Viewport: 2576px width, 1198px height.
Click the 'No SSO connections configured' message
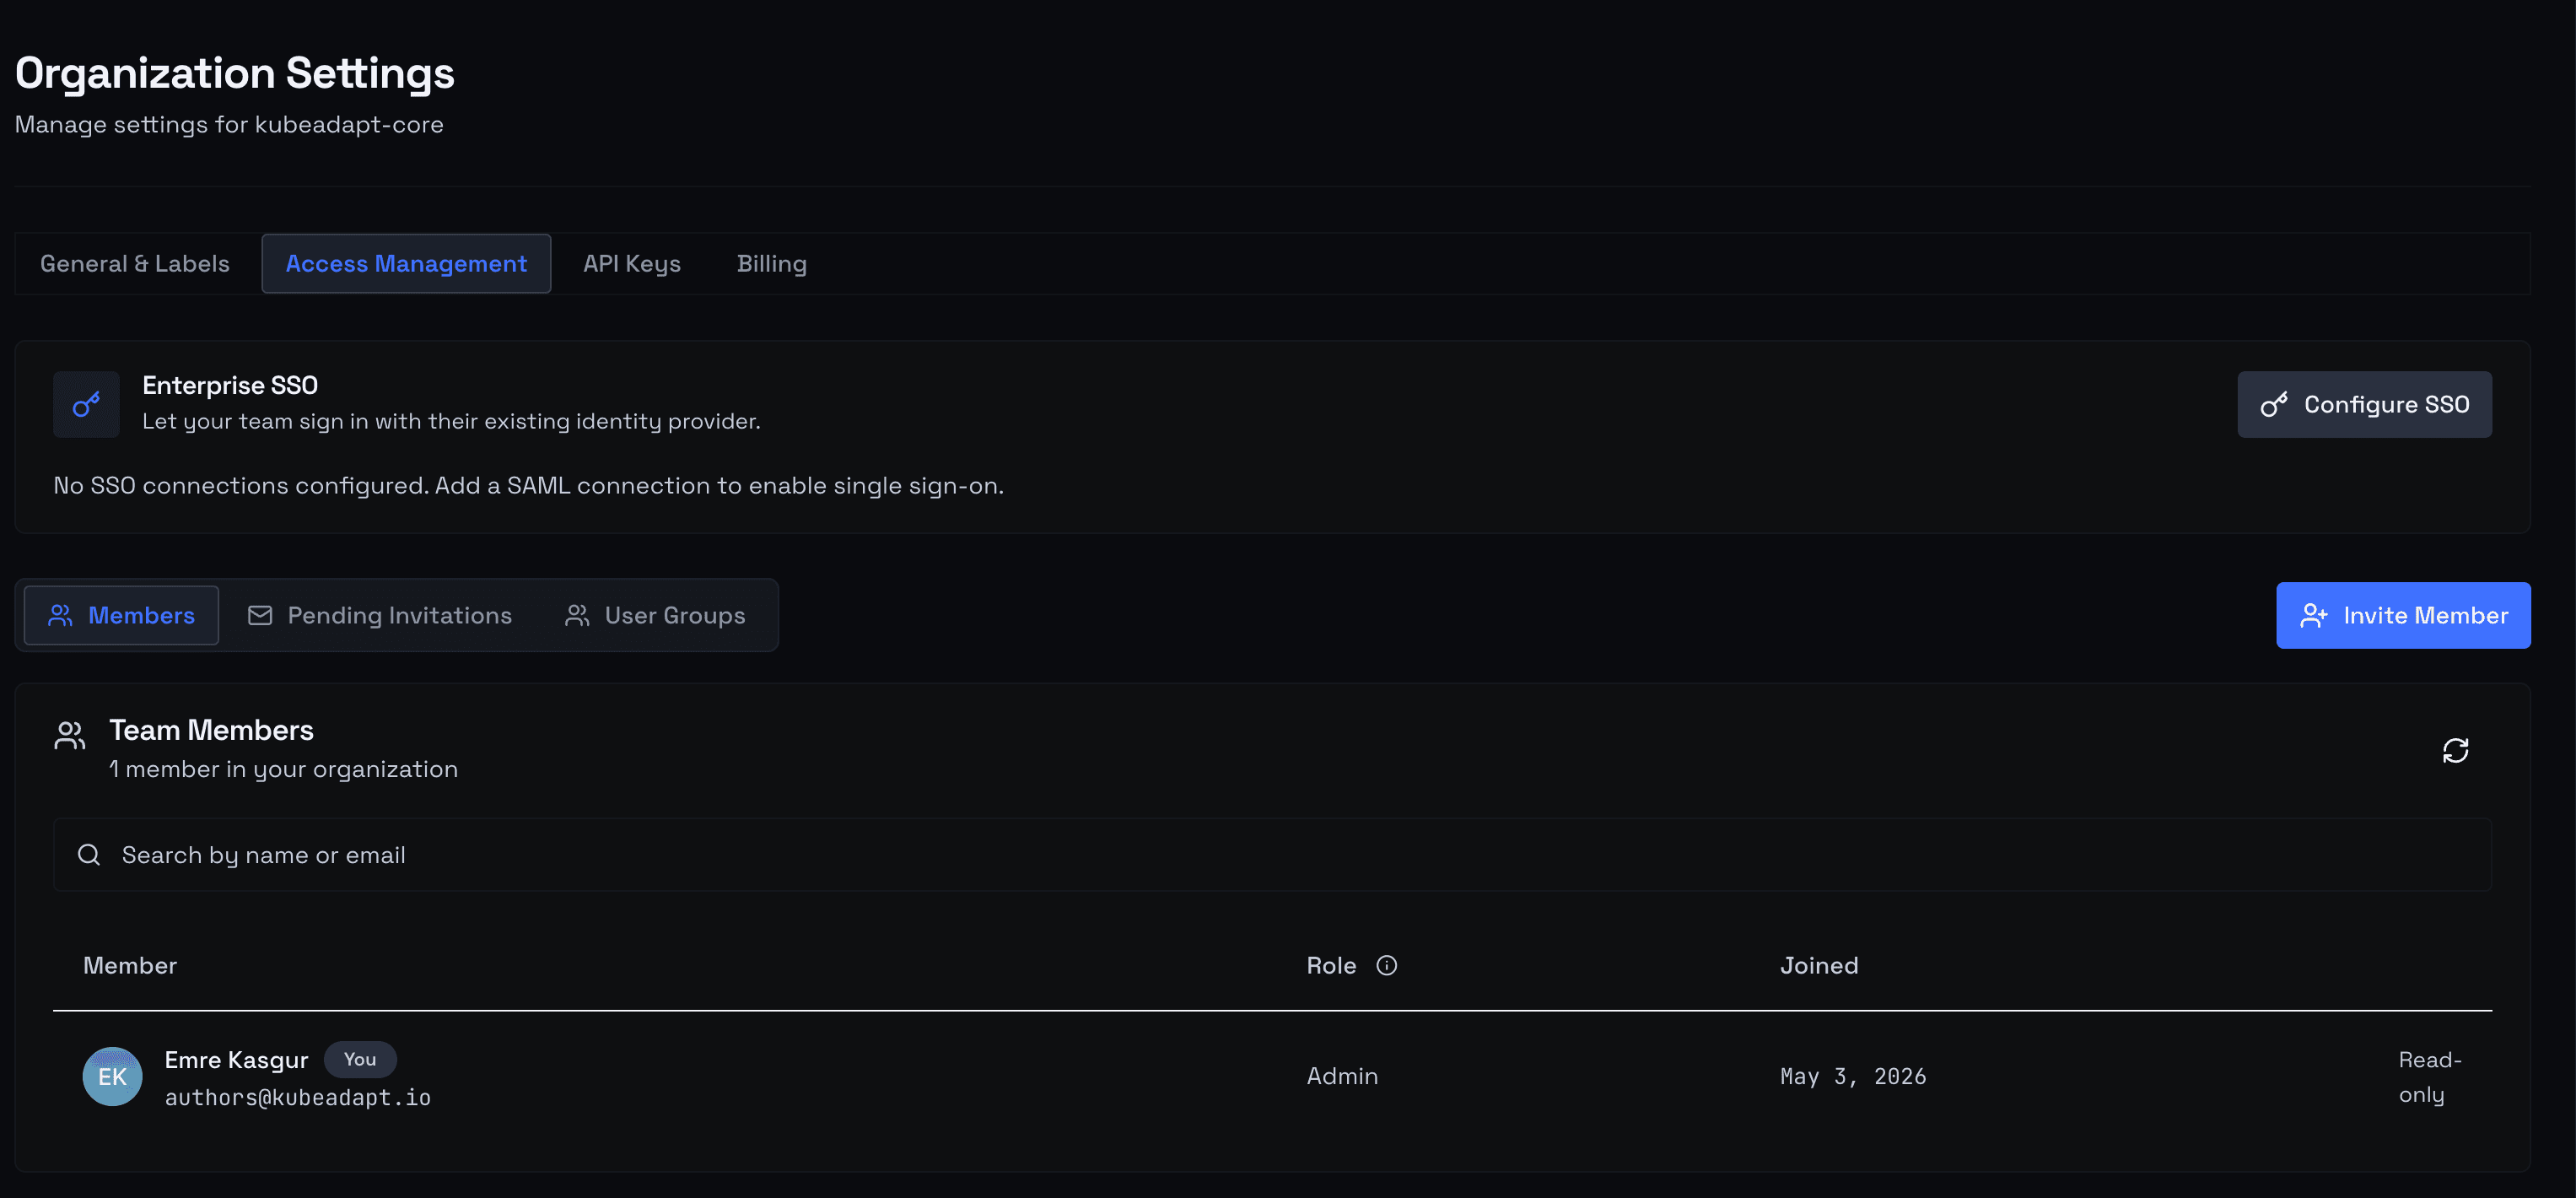(528, 485)
